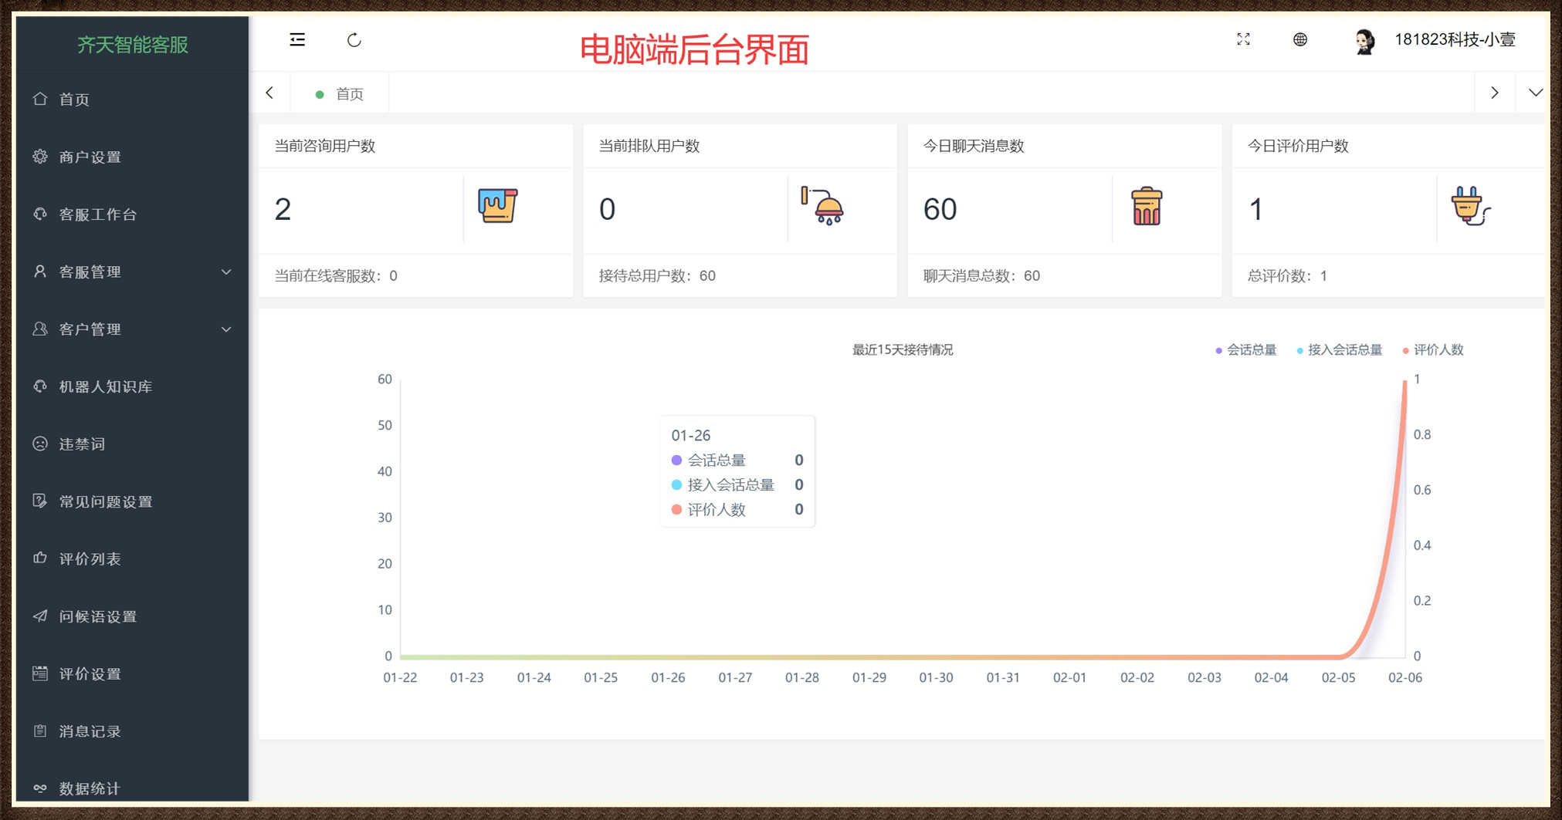
Task: Click the 评价列表 thumbs-up icon
Action: (x=40, y=558)
